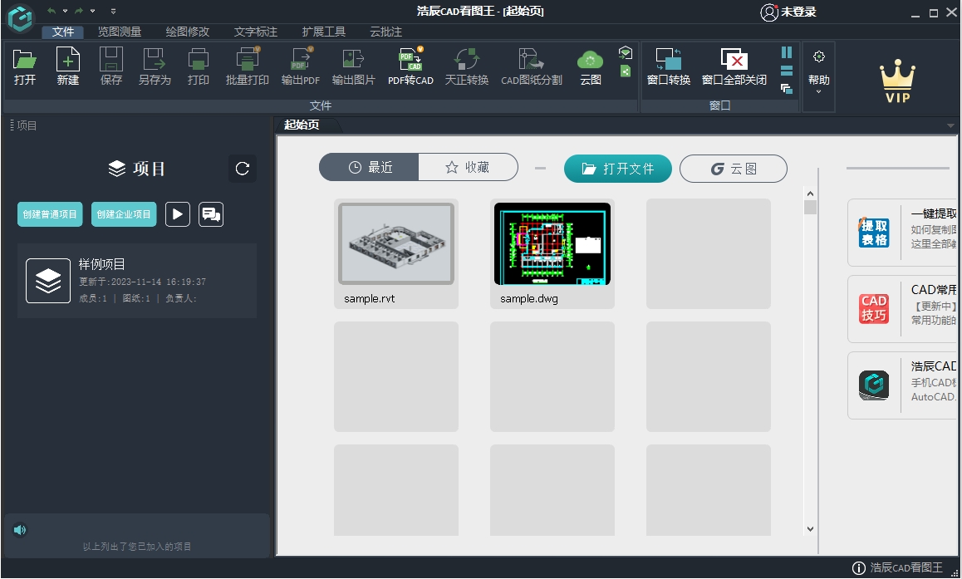962x579 pixels.
Task: Launch the 天正转换 tool
Action: coord(466,66)
